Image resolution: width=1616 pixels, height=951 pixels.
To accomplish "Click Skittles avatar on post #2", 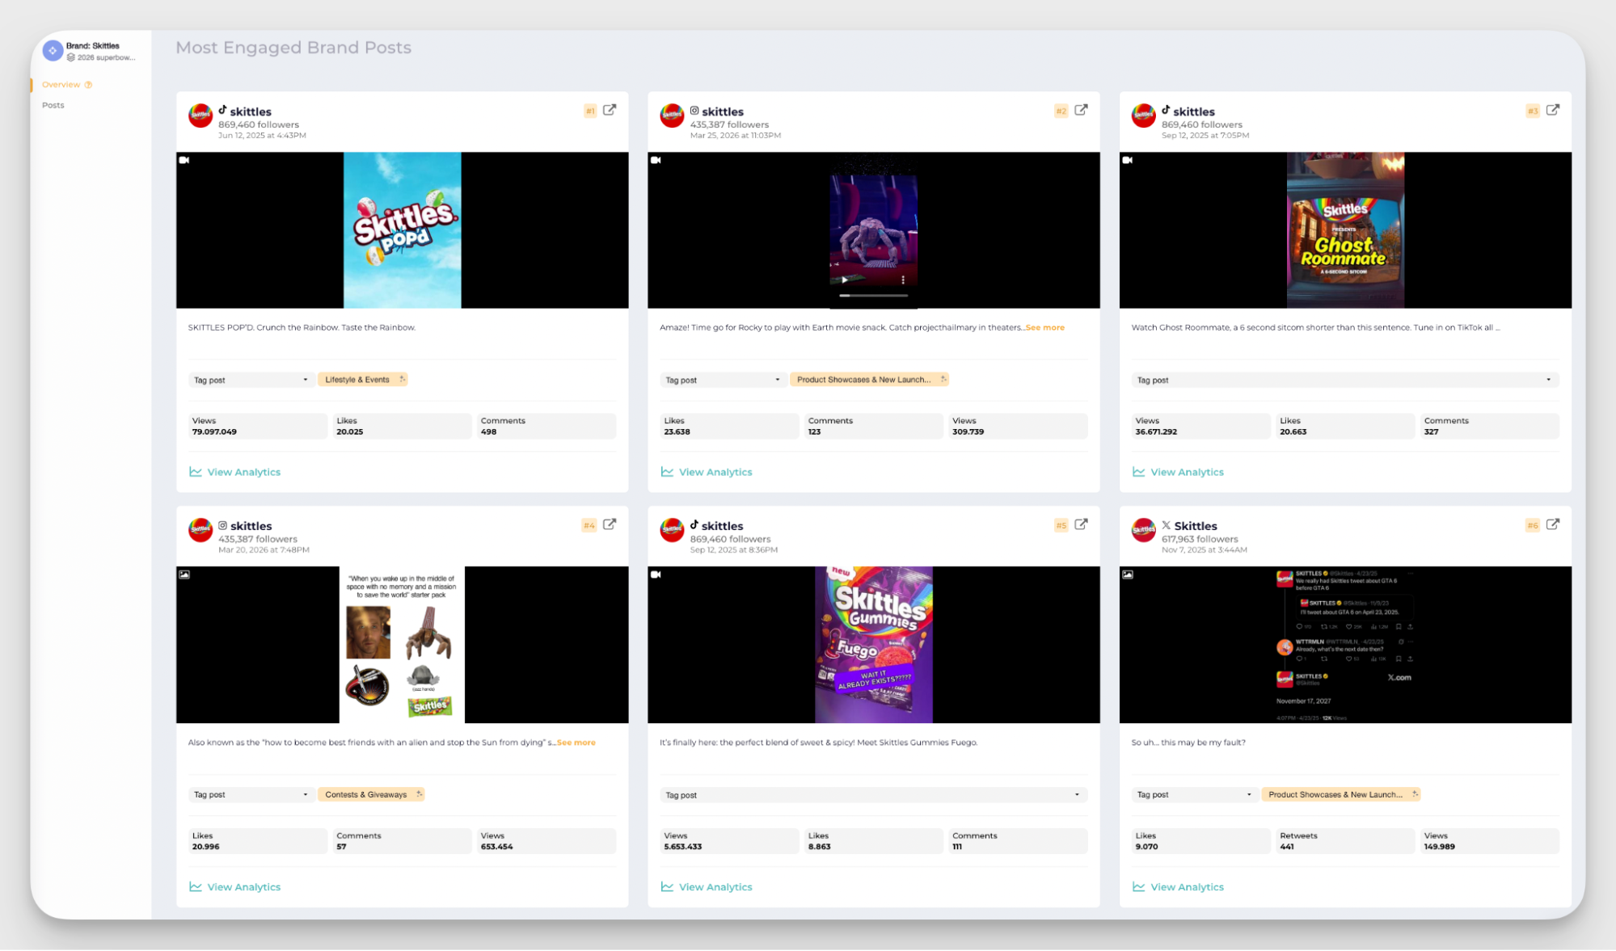I will (672, 116).
